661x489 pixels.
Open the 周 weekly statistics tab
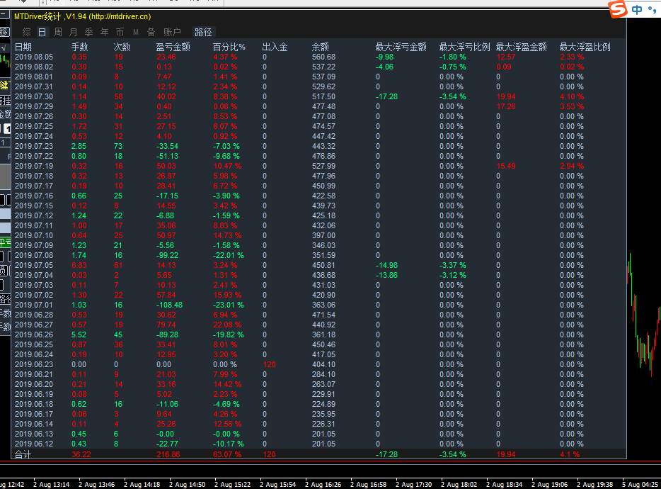[x=58, y=32]
